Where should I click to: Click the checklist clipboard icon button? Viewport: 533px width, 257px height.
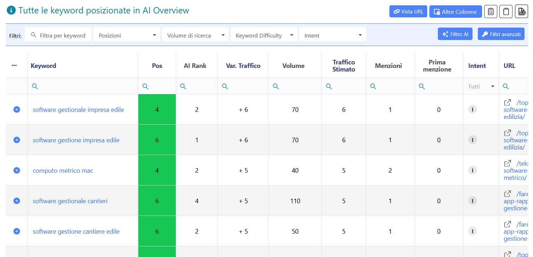click(x=491, y=12)
